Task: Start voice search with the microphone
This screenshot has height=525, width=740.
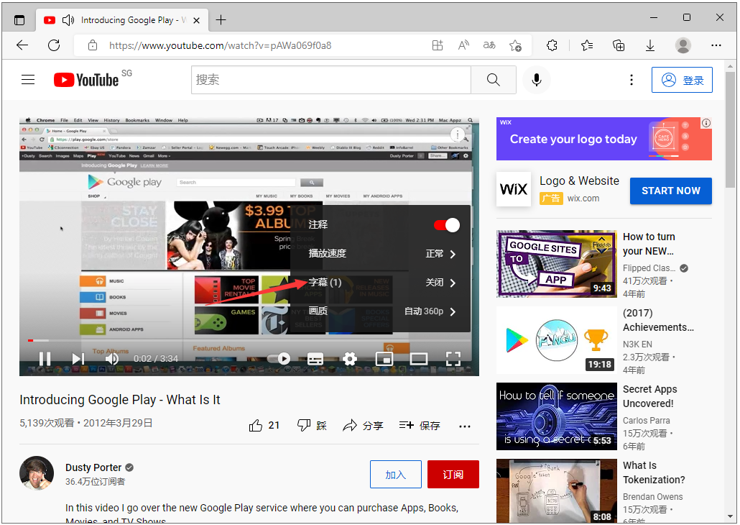Action: [x=536, y=80]
